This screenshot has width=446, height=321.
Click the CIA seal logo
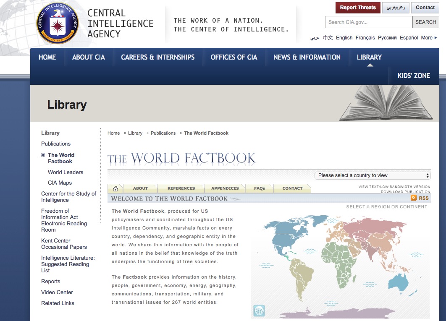58,23
